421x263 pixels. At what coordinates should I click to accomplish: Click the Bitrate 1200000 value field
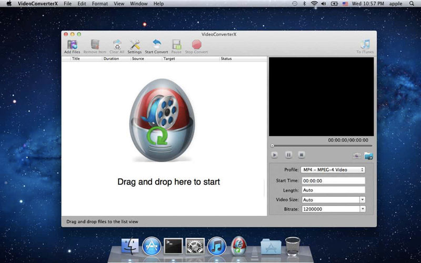(331, 209)
